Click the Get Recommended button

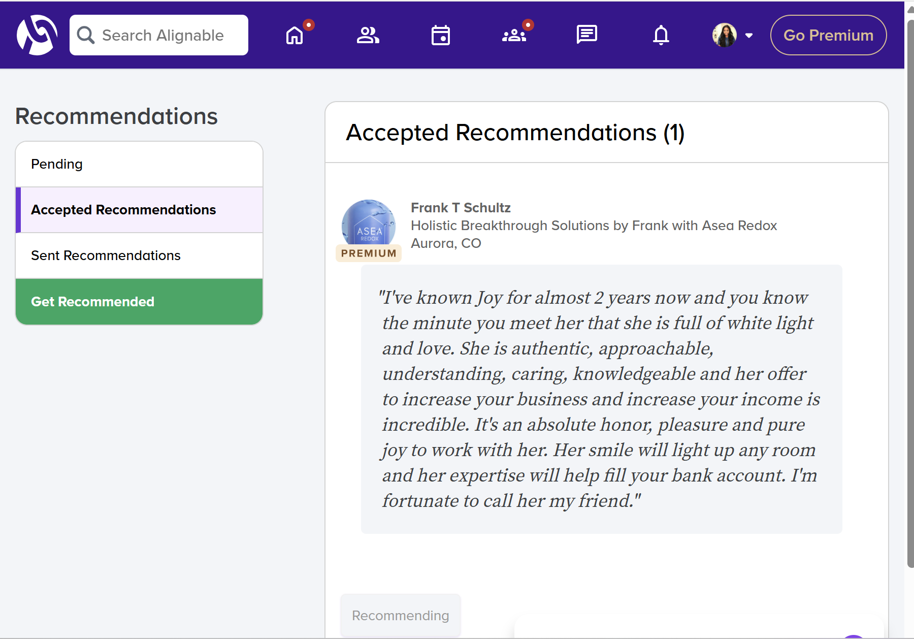[x=139, y=302]
